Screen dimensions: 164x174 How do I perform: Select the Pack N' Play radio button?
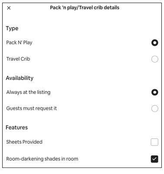(154, 43)
